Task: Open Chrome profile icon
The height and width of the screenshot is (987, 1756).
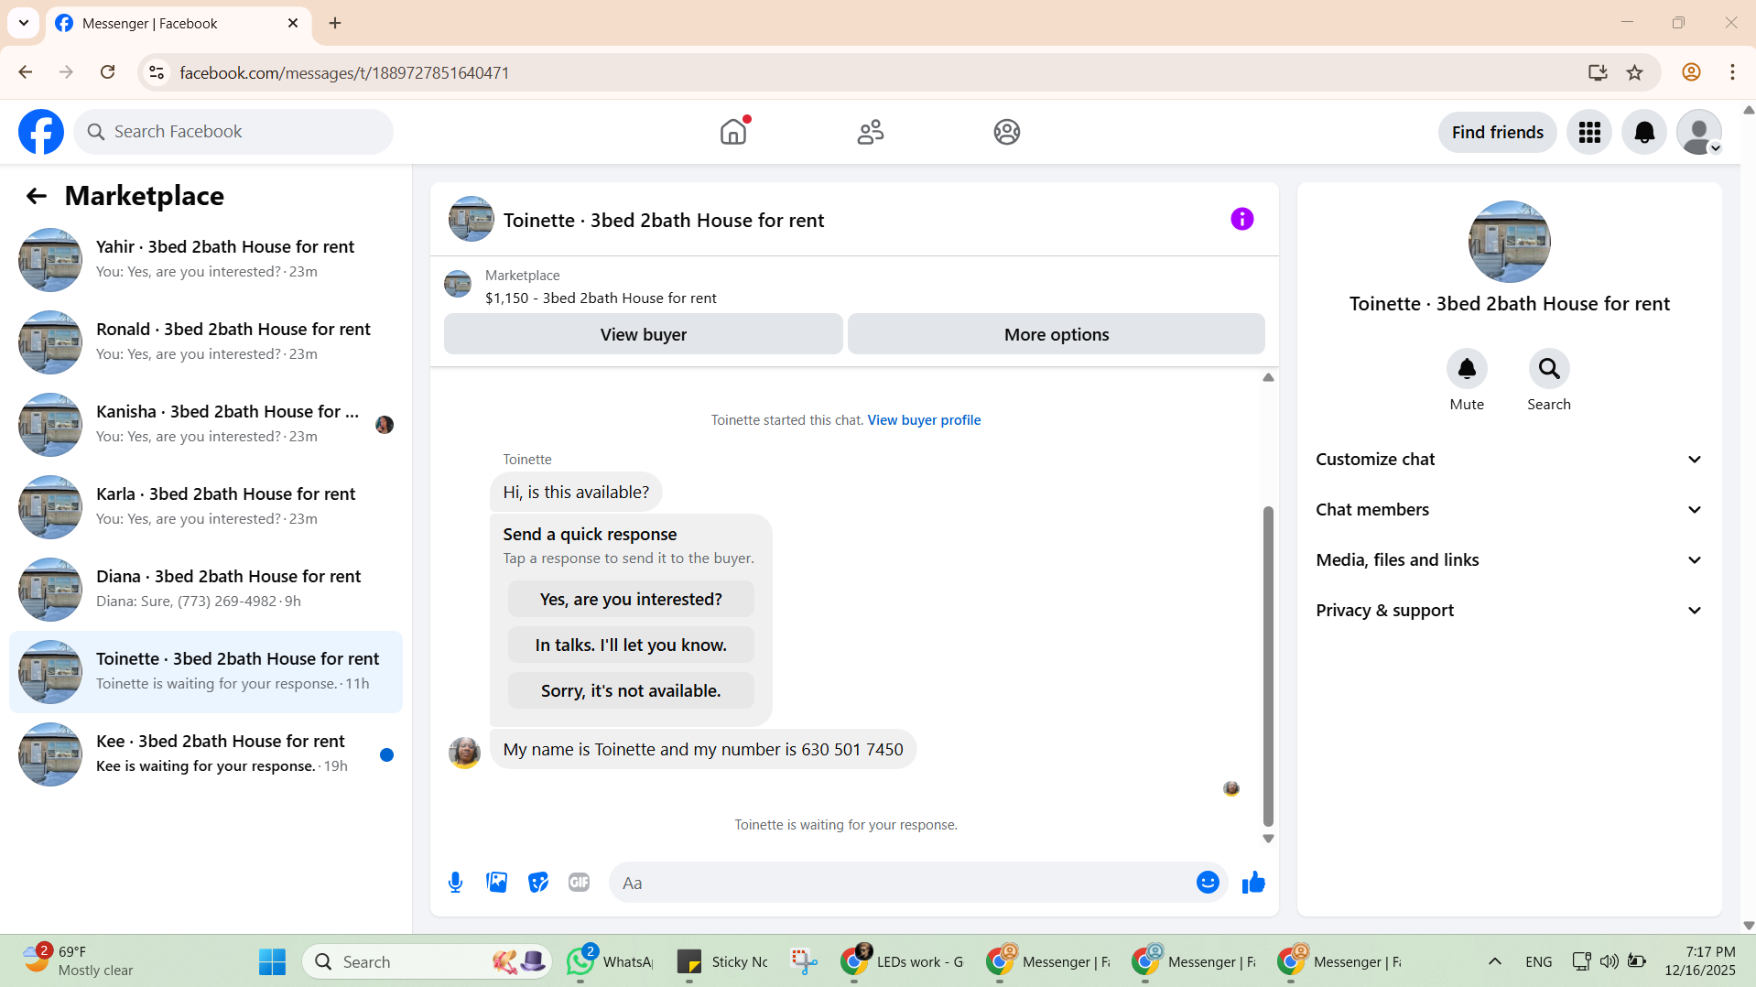Action: [1691, 72]
